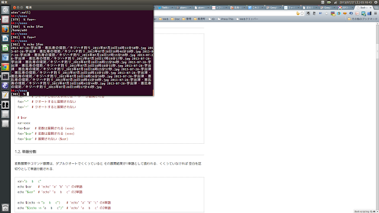The width and height of the screenshot is (379, 213).
Task: Open the Chrome hamburger menu
Action: 375,14
